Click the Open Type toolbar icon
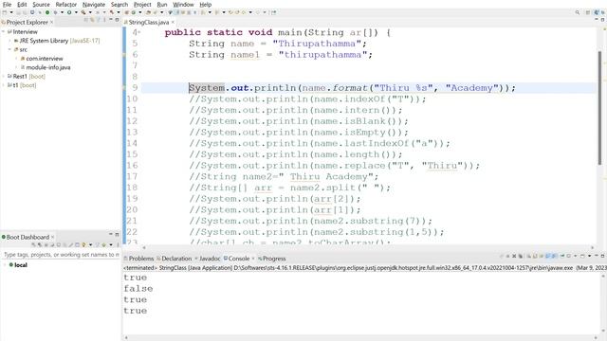Image resolution: width=607 pixels, height=341 pixels. [x=148, y=12]
